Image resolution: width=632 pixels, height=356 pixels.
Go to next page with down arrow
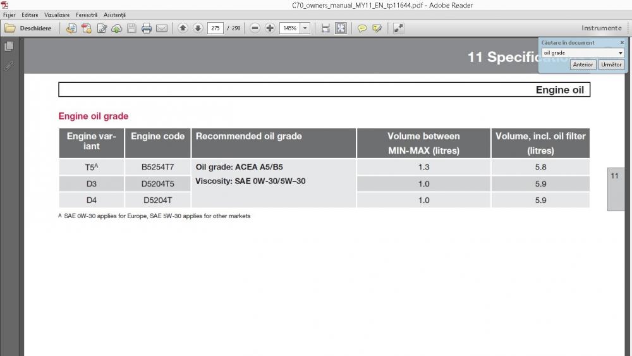(198, 28)
